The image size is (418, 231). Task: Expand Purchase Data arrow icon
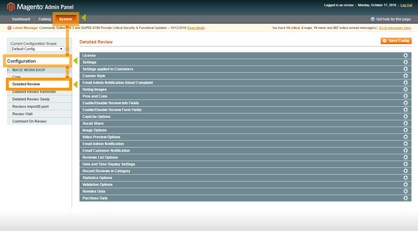click(406, 198)
